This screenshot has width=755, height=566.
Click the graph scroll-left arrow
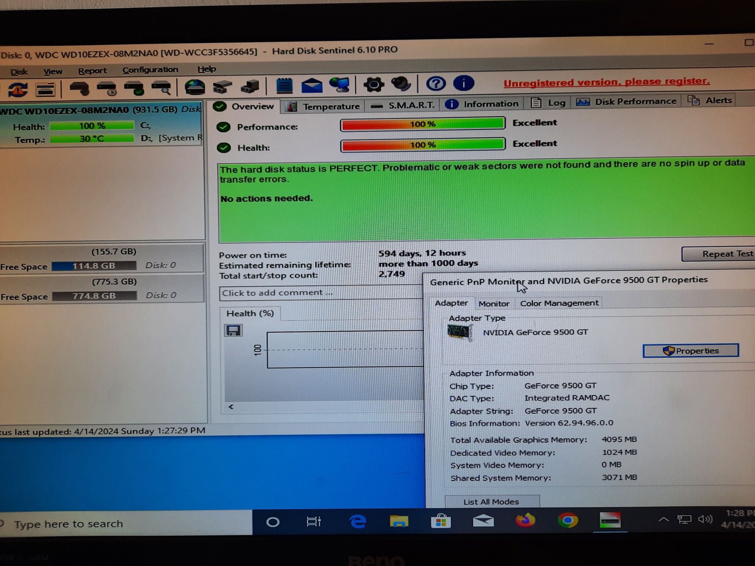point(231,407)
